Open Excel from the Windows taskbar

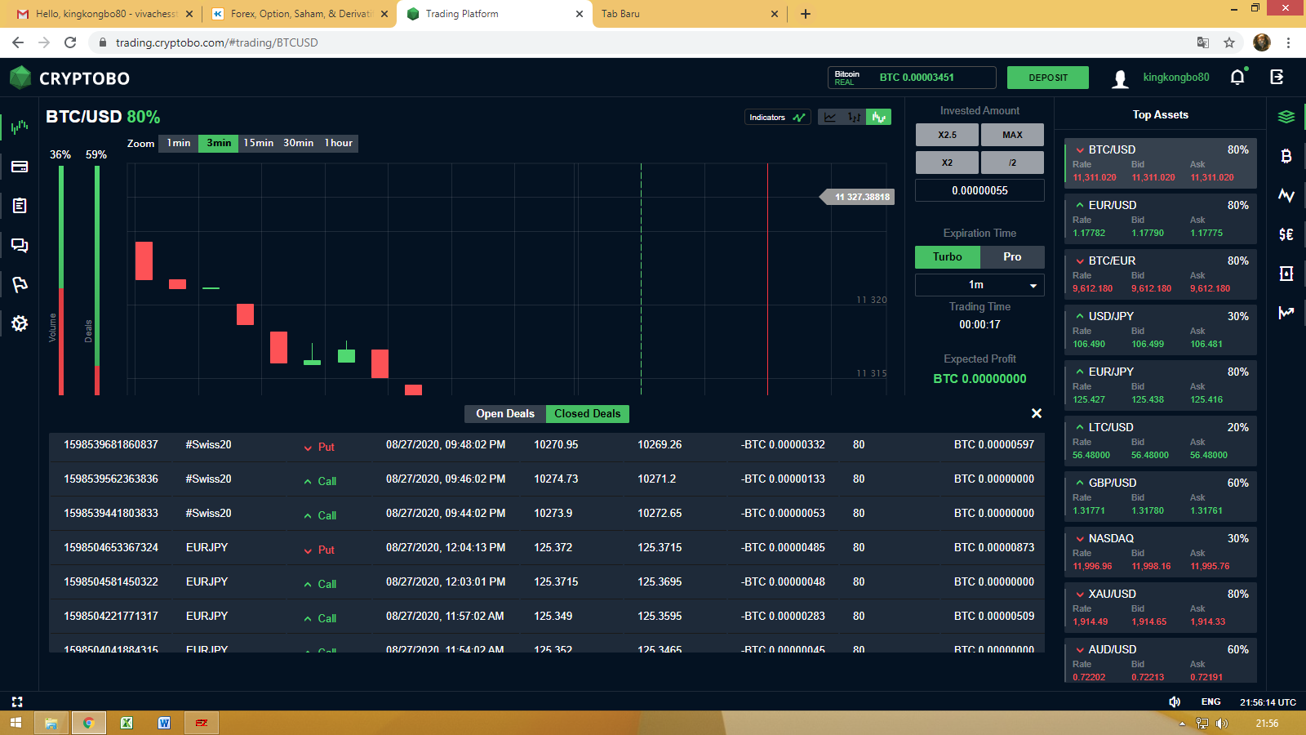(x=127, y=723)
